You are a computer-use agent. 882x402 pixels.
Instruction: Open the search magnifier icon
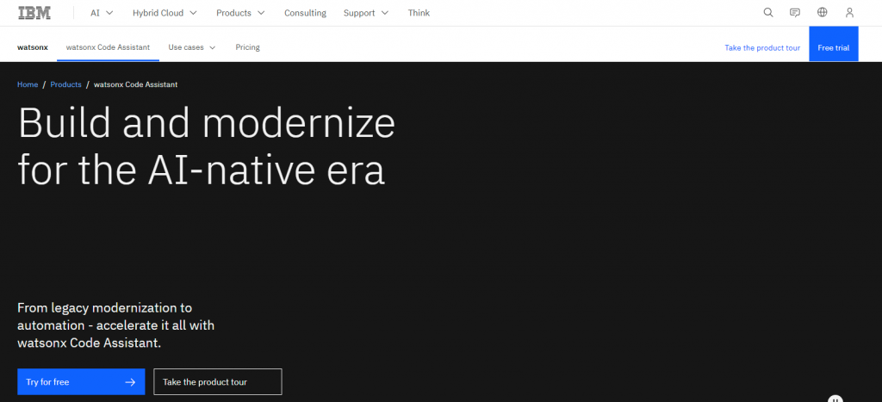coord(768,13)
